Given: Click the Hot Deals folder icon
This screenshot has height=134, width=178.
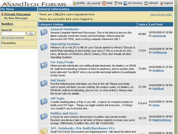Looking at the screenshot, I should pyautogui.click(x=44, y=83).
